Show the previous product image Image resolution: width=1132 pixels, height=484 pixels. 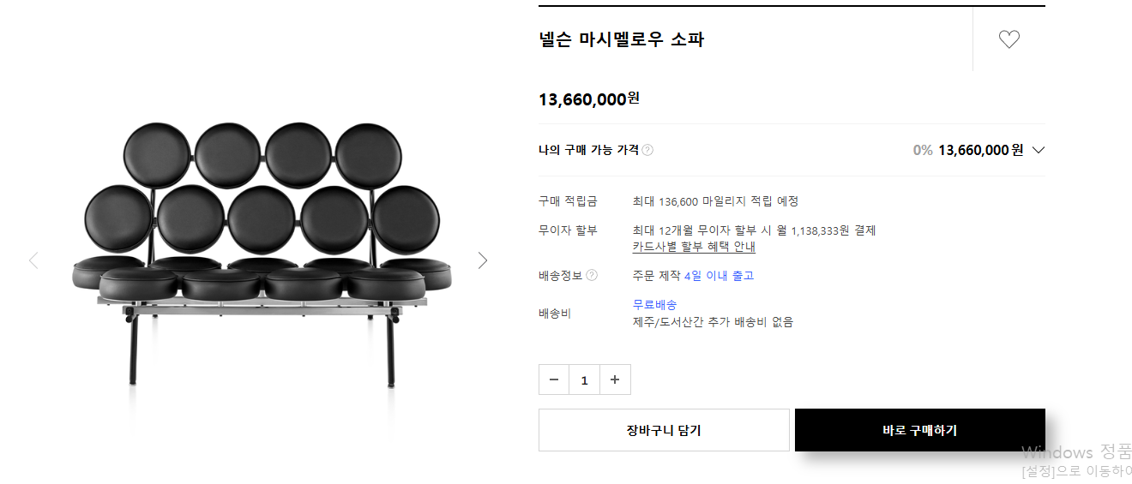(x=33, y=260)
